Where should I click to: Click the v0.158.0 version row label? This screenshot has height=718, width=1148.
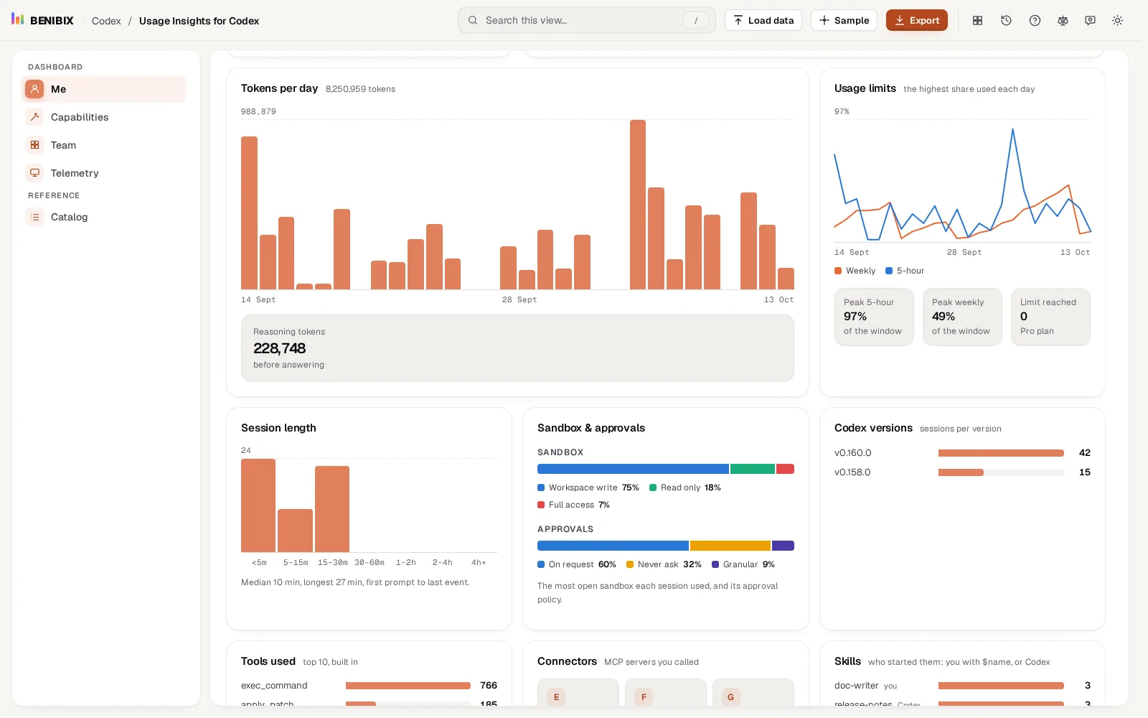tap(852, 472)
